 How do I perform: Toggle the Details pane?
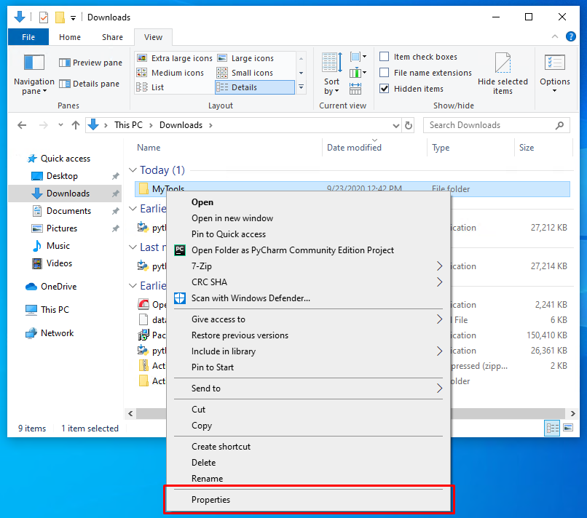89,84
